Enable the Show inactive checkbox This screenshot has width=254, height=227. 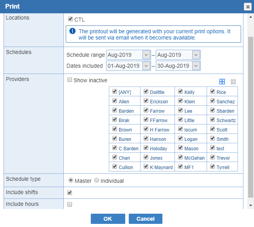click(70, 79)
